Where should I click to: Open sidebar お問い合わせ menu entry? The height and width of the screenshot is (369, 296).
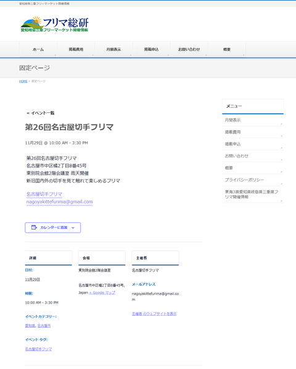[253, 156]
